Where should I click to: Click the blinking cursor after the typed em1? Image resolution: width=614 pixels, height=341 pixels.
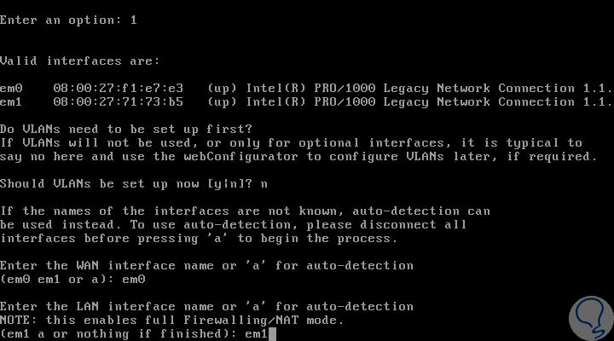tap(273, 334)
